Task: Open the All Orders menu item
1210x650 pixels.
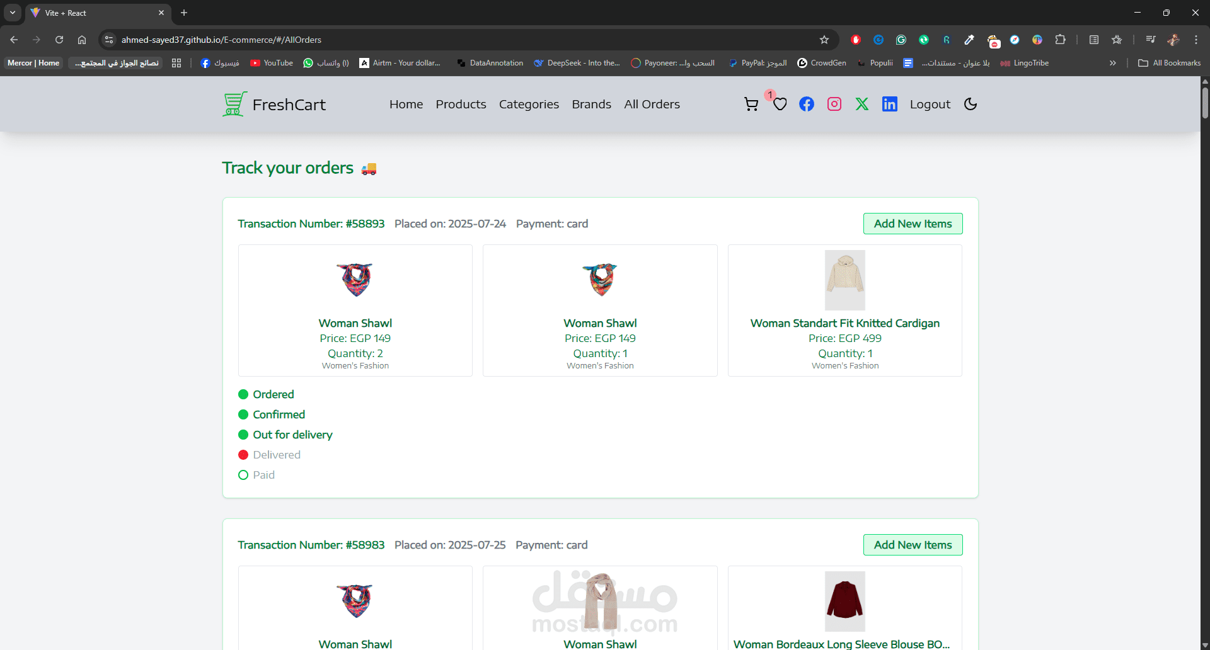Action: click(x=652, y=105)
